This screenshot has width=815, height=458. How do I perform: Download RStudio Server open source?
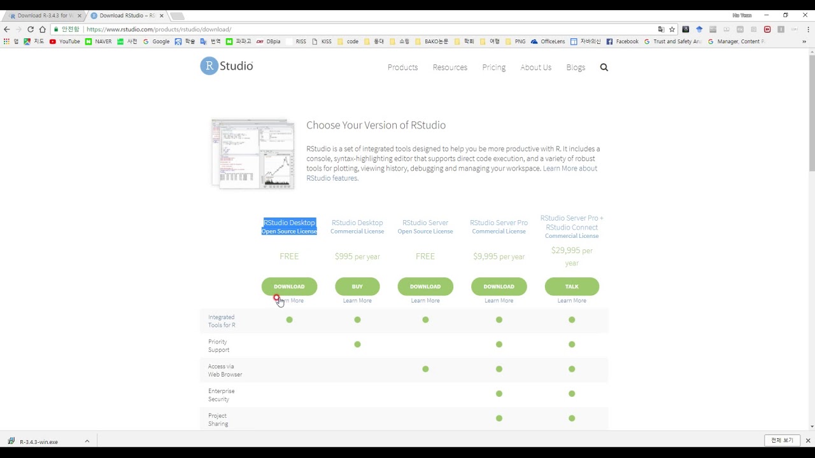coord(425,287)
